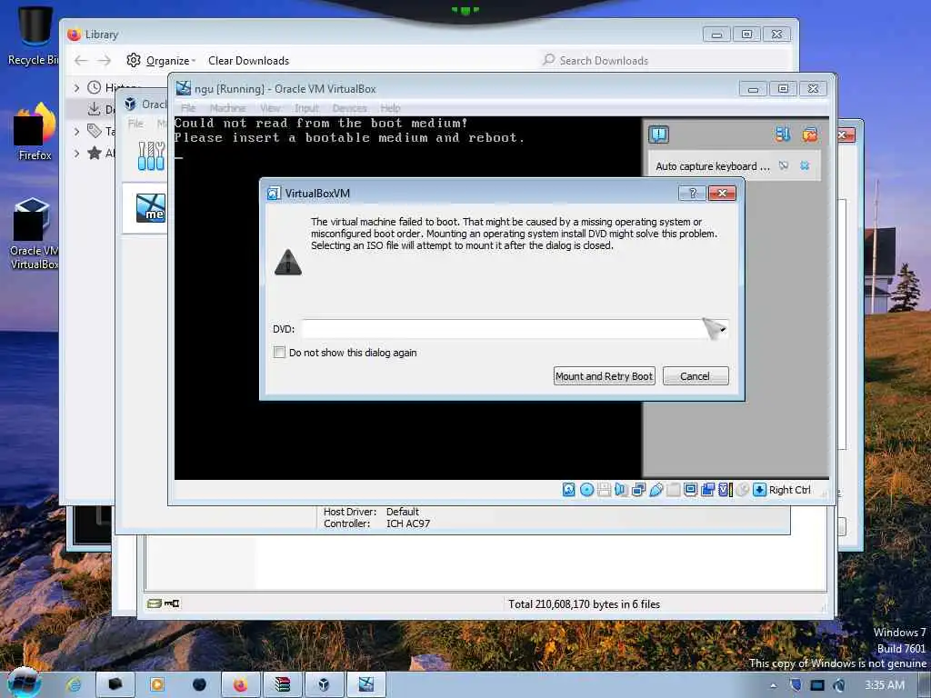Click the shared folders indicator icon
This screenshot has height=698, width=931.
[674, 490]
